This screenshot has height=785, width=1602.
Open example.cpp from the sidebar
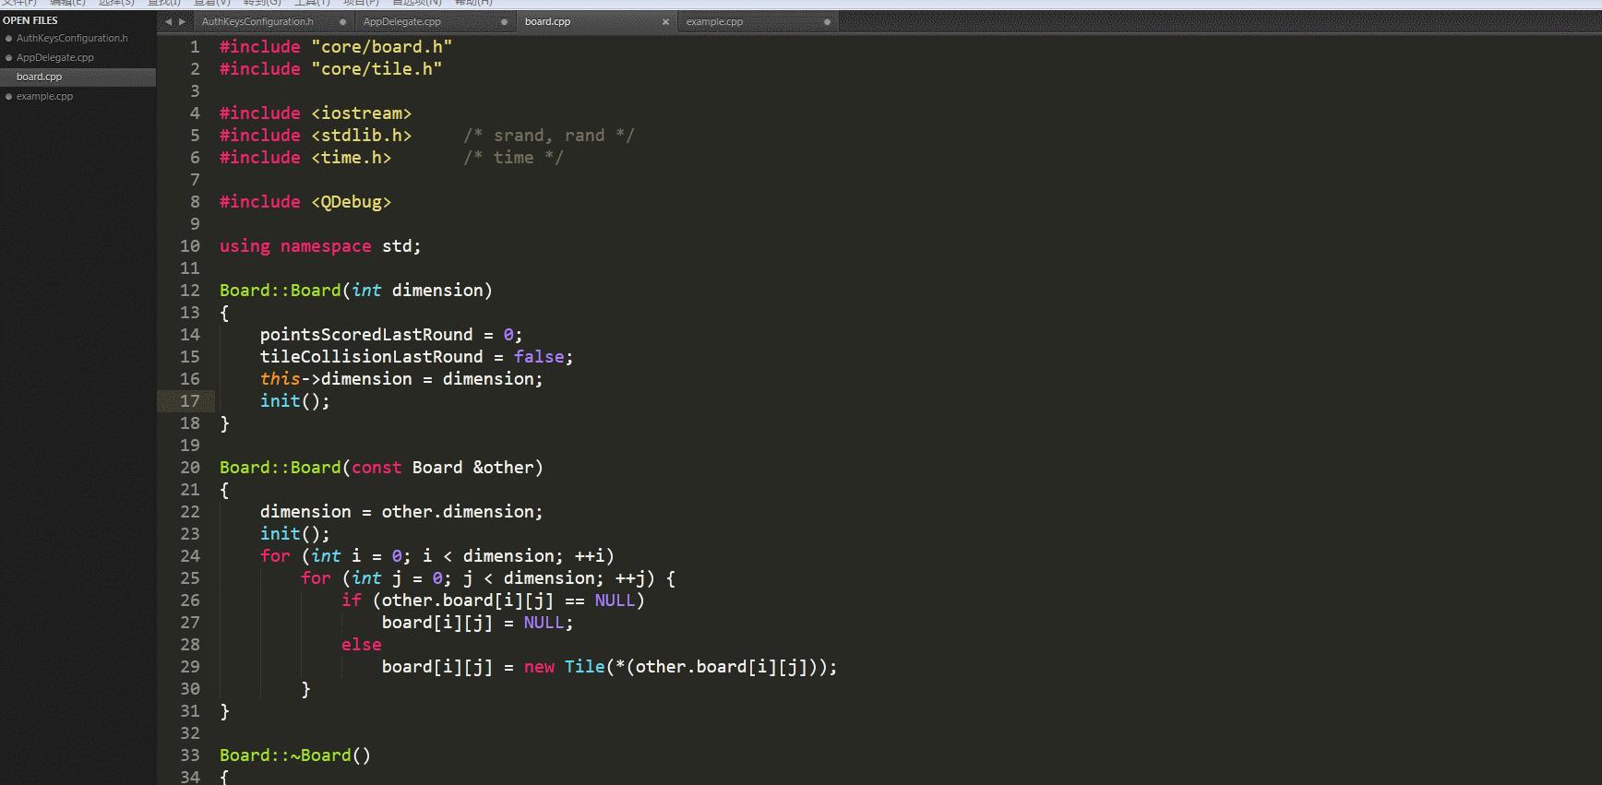click(x=44, y=96)
